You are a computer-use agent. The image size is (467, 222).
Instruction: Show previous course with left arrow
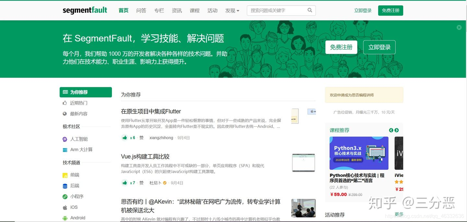point(391,130)
